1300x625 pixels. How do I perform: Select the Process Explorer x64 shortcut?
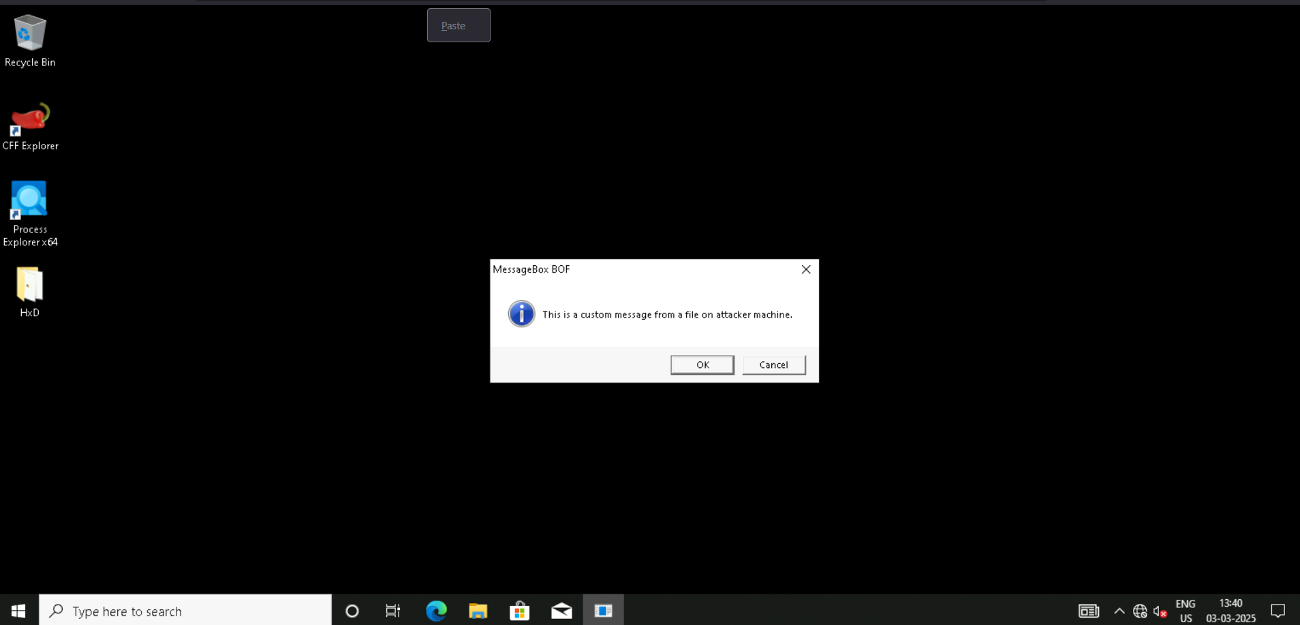[30, 214]
